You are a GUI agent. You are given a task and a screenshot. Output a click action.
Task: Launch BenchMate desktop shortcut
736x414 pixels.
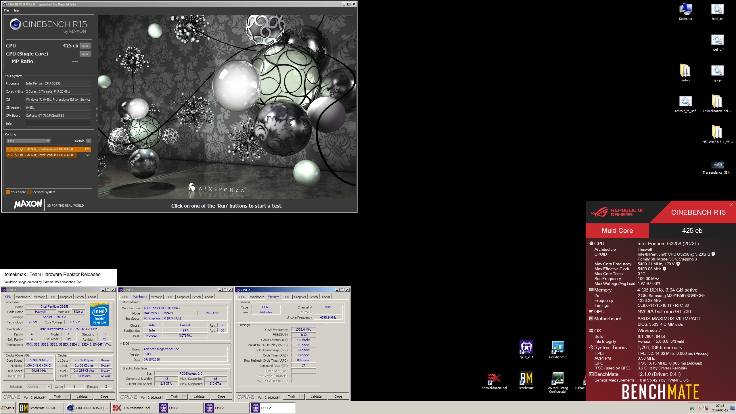click(x=526, y=381)
